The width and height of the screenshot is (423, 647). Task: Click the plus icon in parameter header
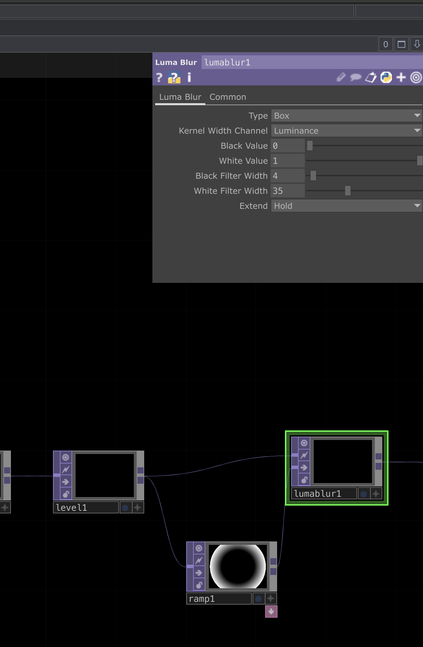(x=401, y=78)
